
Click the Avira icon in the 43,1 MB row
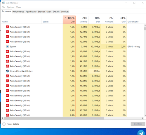pyautogui.click(x=7, y=66)
